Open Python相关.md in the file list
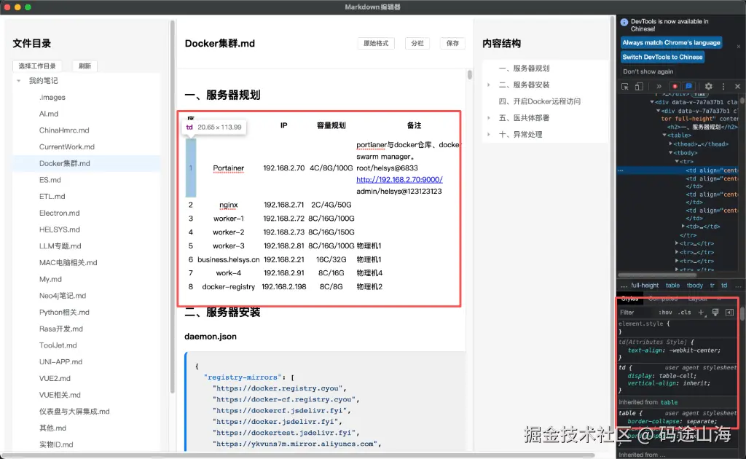Viewport: 746px width, 459px height. 64,313
